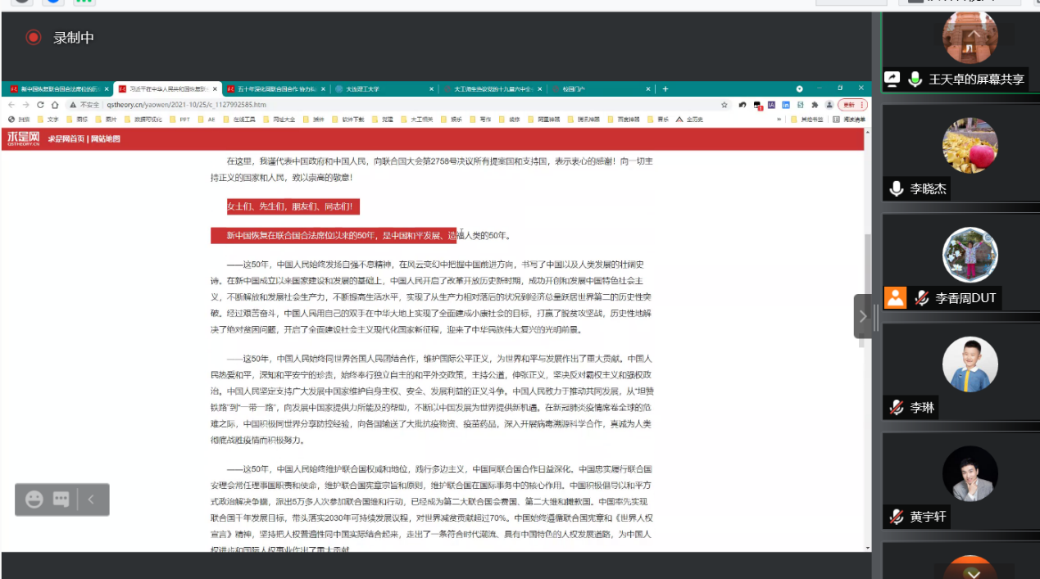
Task: Toggle 李琳's muted microphone icon
Action: (897, 407)
